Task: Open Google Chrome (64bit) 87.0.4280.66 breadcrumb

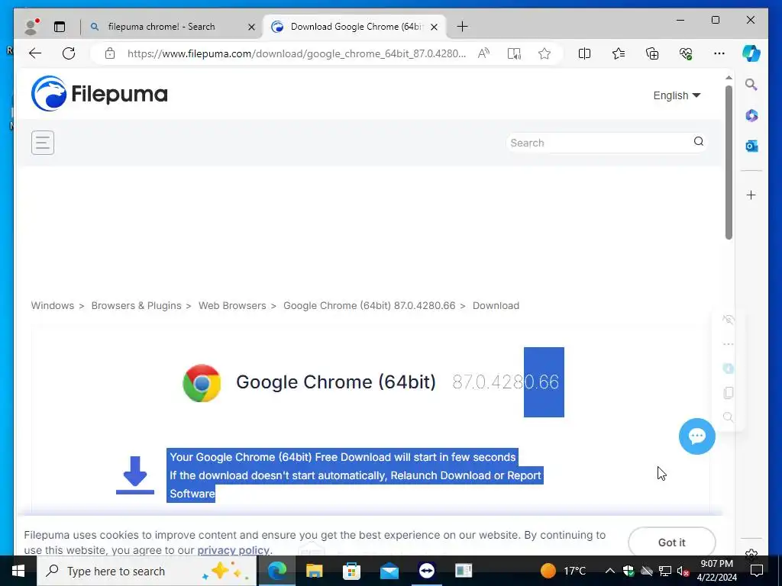Action: (369, 305)
